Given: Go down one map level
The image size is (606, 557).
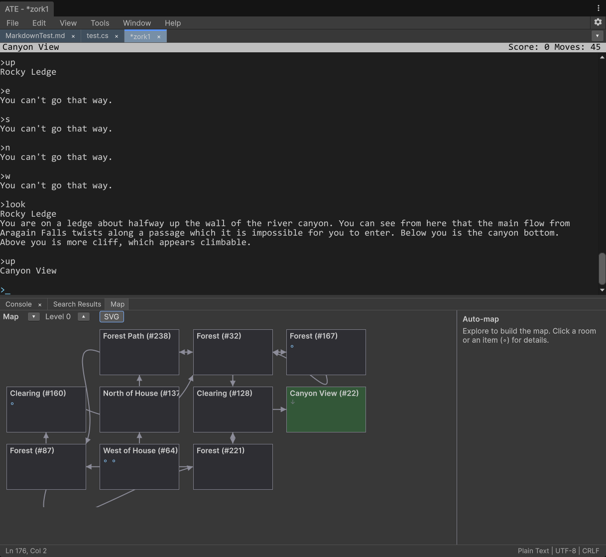Looking at the screenshot, I should [33, 316].
